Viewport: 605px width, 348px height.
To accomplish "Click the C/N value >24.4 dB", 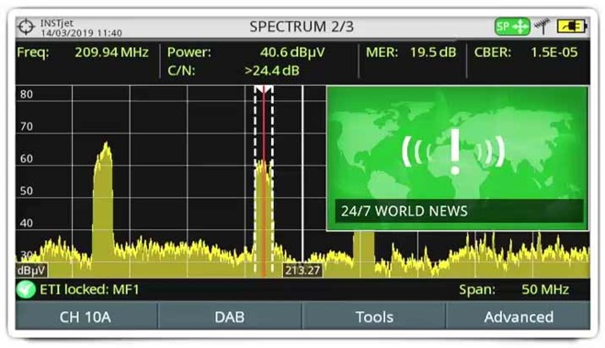I will tap(272, 71).
